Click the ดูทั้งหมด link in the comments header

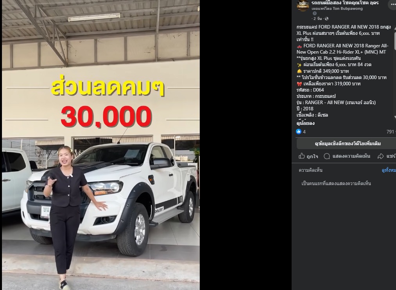[389, 170]
